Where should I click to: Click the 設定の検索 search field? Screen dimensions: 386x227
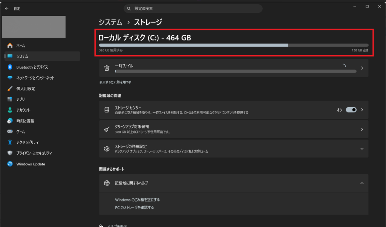[x=193, y=9]
